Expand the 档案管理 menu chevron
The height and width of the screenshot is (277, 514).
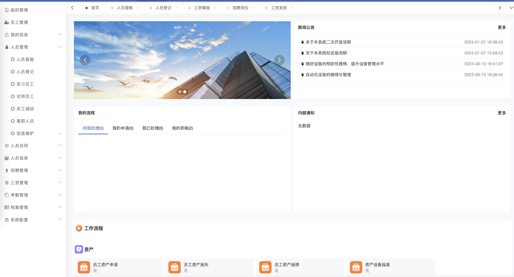click(60, 207)
